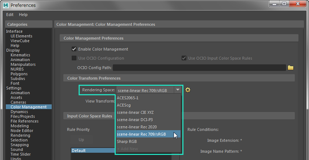309x160 pixels.
Task: Select Help under the Interface category
Action: [x=15, y=45]
